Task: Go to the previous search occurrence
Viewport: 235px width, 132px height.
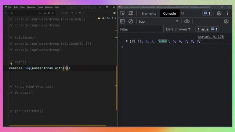Action: 72,13
